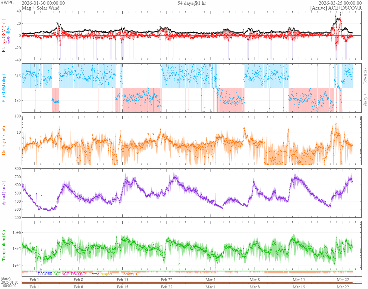Open the '[Active] ACE+DSCOVR' source selector
This screenshot has width=368, height=289.
pos(336,8)
